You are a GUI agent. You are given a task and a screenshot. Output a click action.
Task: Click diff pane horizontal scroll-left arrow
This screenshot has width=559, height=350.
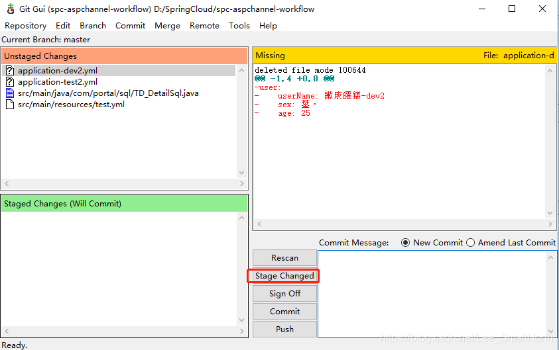pyautogui.click(x=259, y=224)
